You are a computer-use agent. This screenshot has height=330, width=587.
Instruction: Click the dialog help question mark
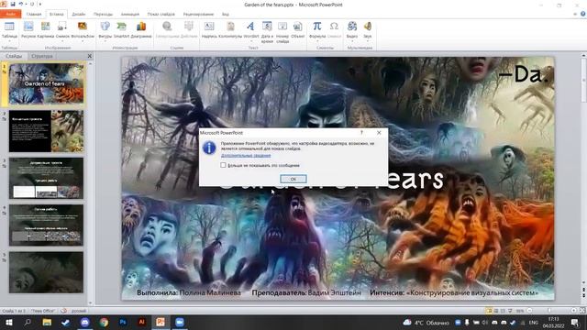click(x=361, y=132)
